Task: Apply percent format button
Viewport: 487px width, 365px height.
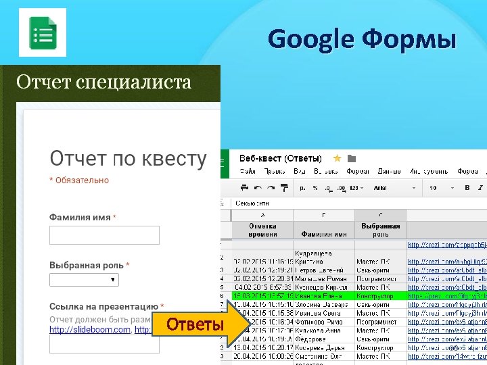Action: pyautogui.click(x=315, y=188)
